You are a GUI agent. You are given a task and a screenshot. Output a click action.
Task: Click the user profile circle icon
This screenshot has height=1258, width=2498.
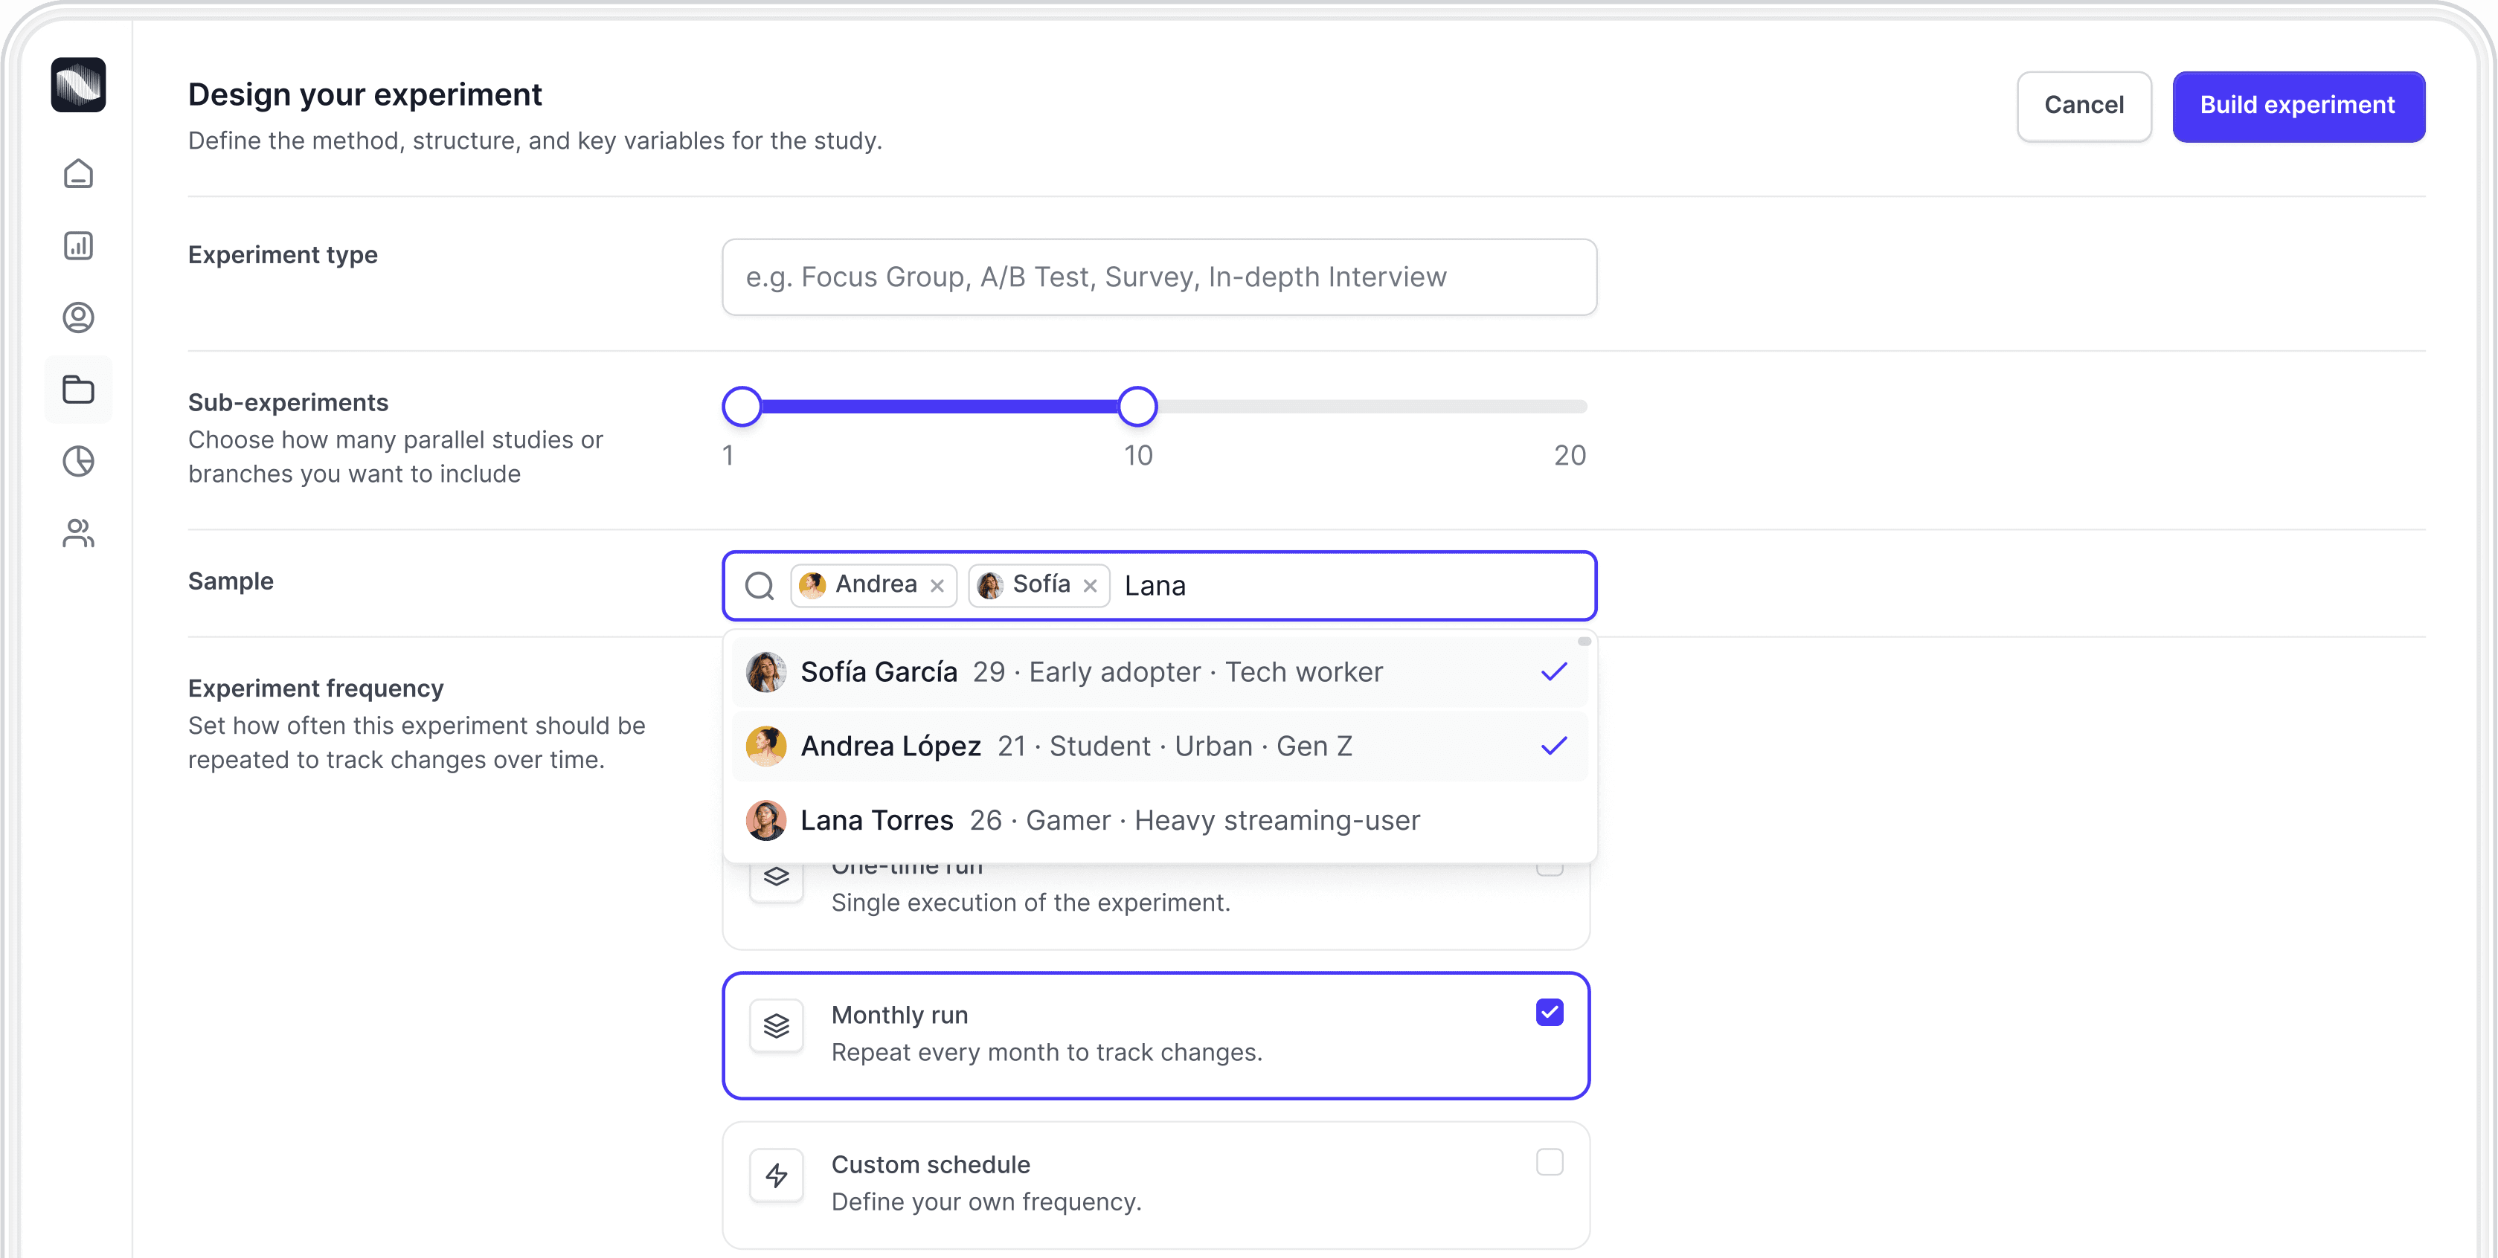click(x=79, y=318)
